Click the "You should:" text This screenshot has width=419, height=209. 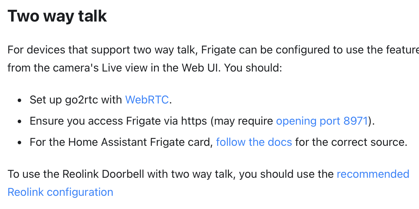pos(254,67)
